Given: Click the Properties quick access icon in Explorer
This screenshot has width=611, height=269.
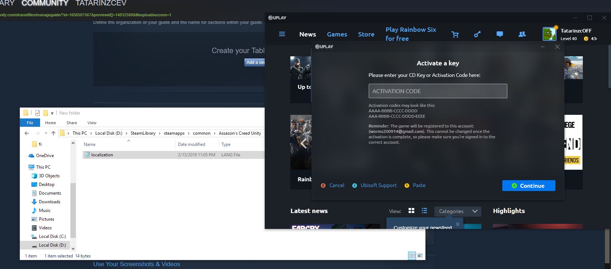Looking at the screenshot, I should point(37,113).
